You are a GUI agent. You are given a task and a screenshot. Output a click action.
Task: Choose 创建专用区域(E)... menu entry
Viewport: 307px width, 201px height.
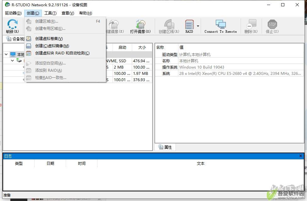pyautogui.click(x=65, y=29)
